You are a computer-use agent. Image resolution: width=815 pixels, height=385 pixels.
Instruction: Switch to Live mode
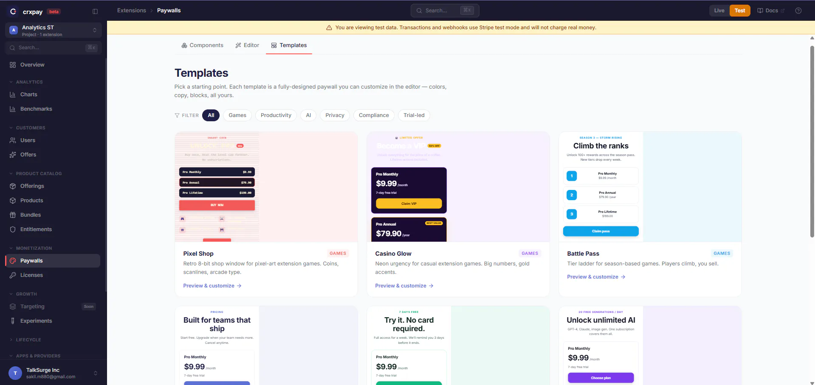719,11
